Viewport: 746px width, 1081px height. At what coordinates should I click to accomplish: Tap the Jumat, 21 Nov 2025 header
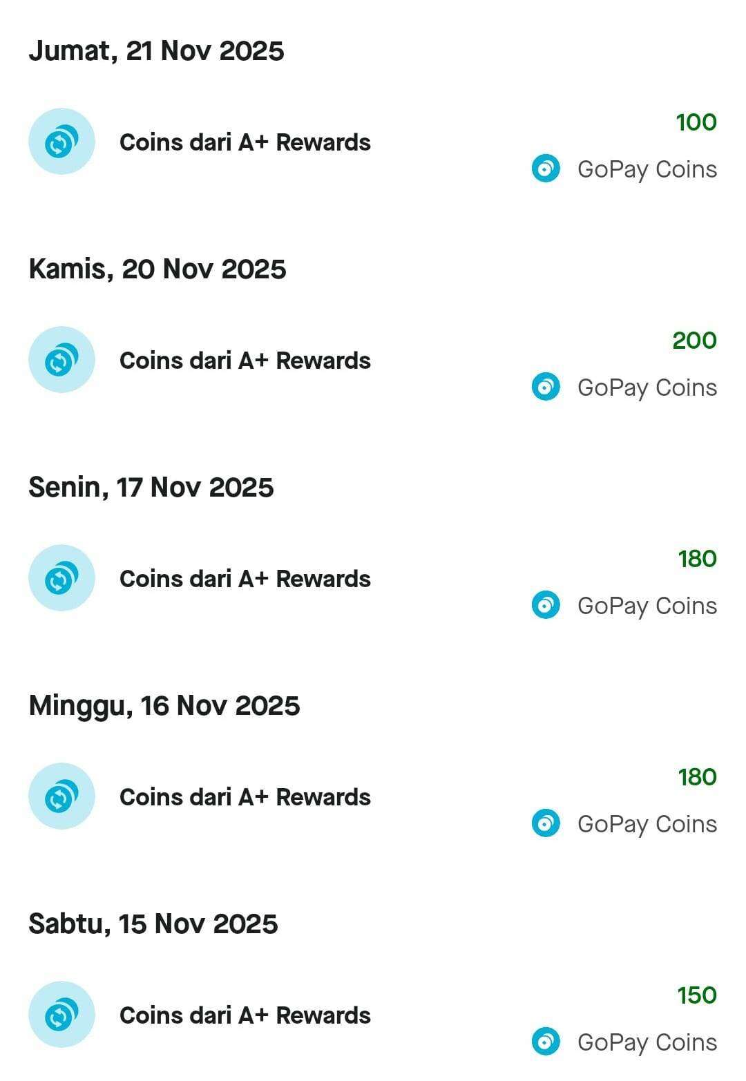[x=156, y=51]
